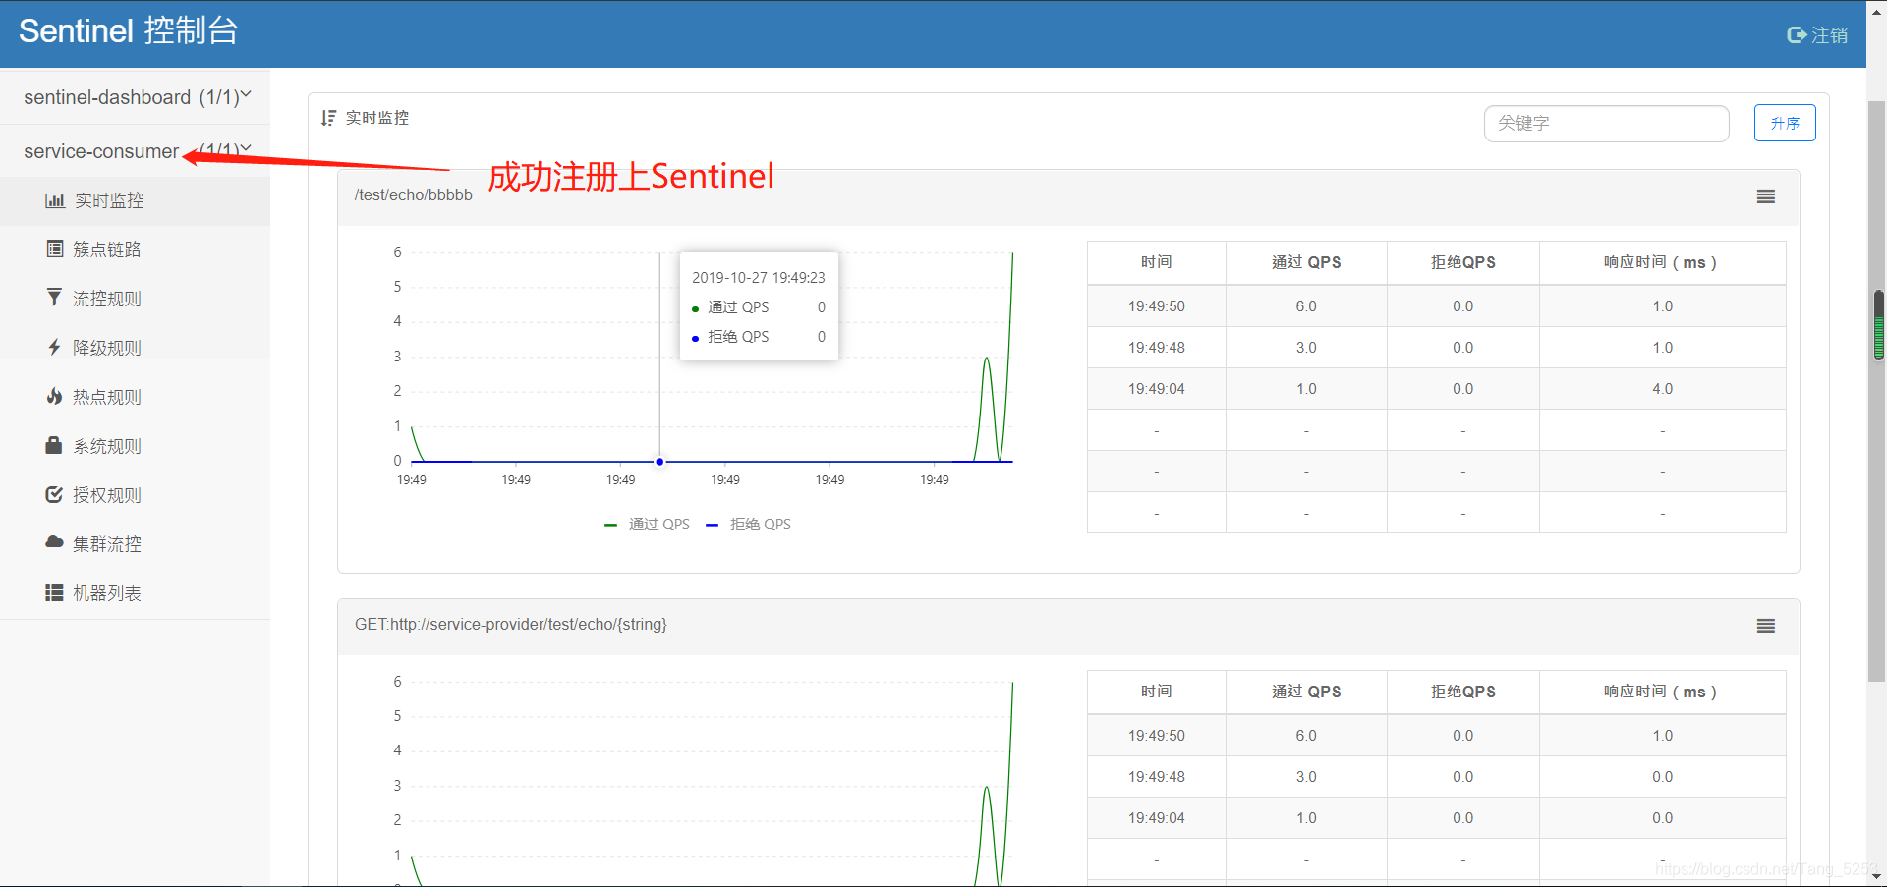The width and height of the screenshot is (1887, 887).
Task: Click the /test/echo/bbbbb resource title
Action: pos(414,194)
